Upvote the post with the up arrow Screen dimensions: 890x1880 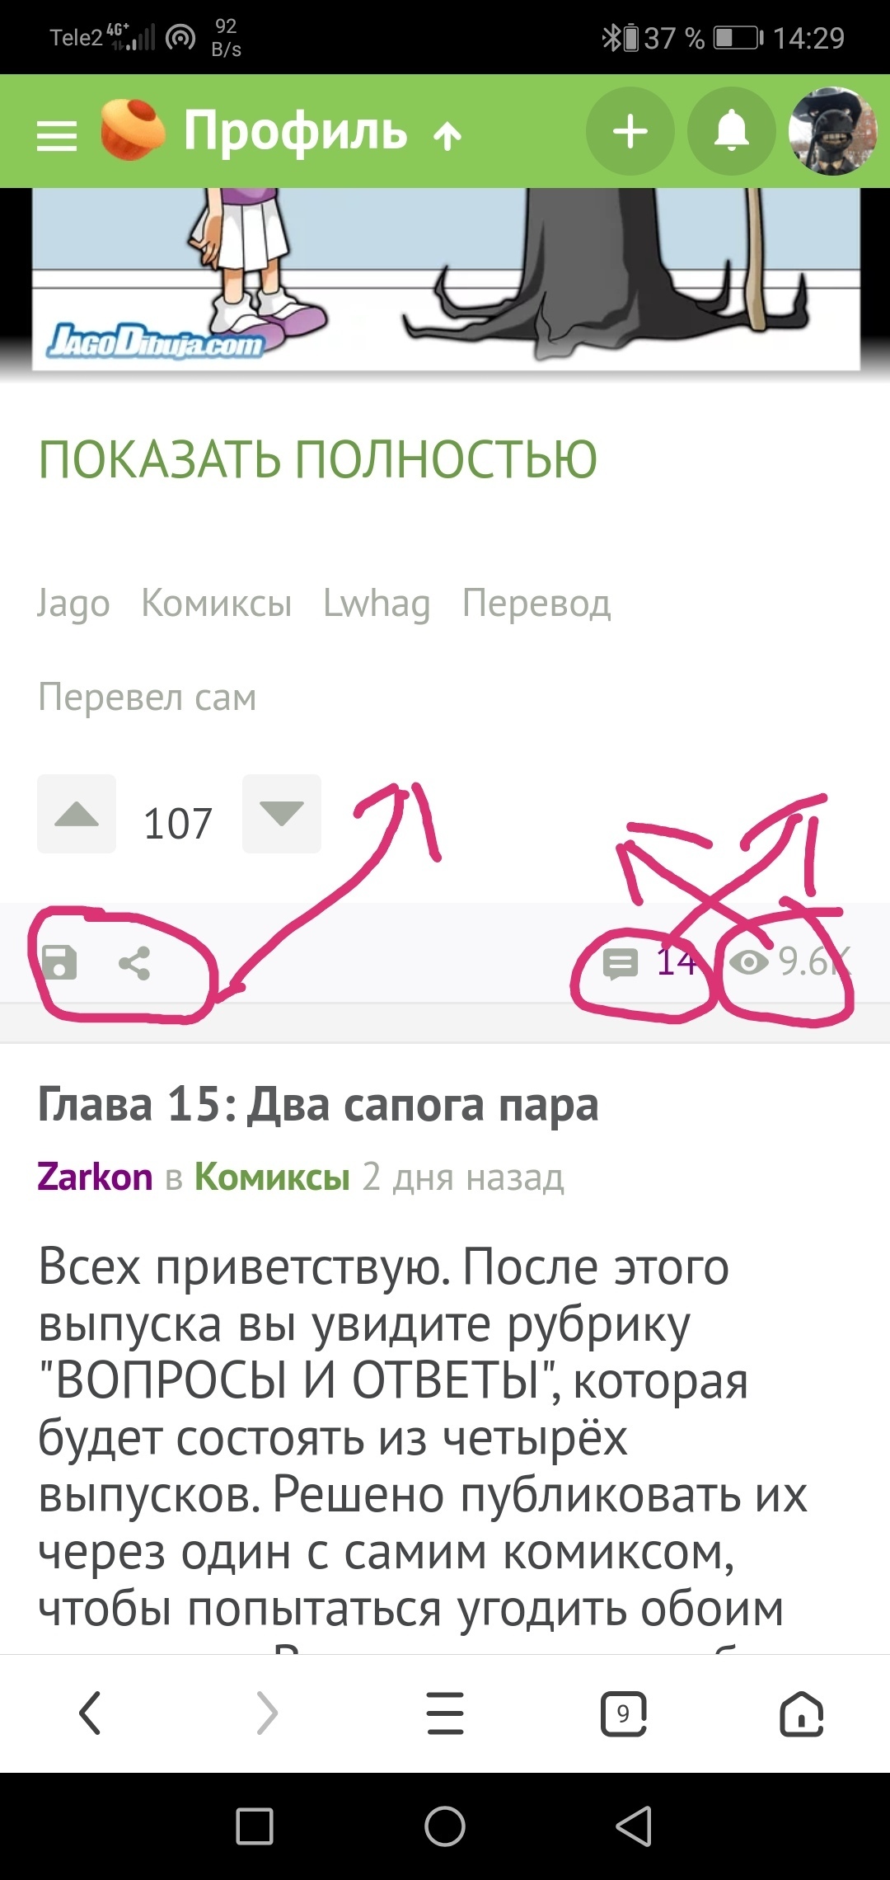(x=77, y=814)
